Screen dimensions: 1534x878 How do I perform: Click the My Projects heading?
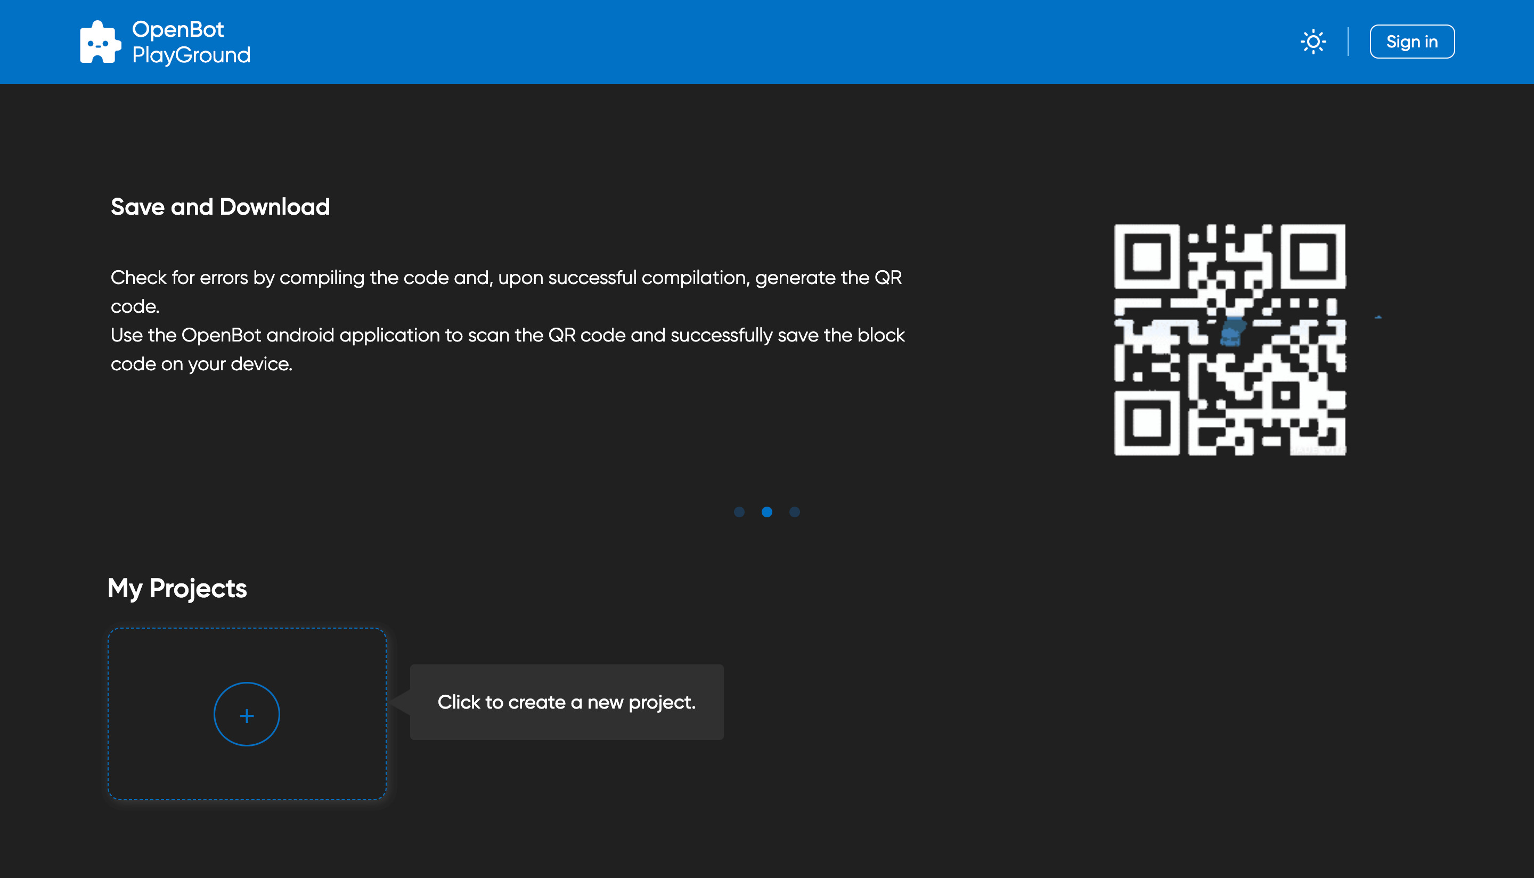click(177, 589)
